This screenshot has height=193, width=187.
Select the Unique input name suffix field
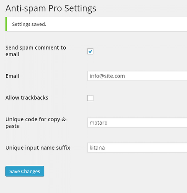[137, 148]
